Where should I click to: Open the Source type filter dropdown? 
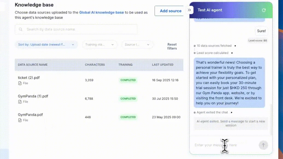(137, 45)
